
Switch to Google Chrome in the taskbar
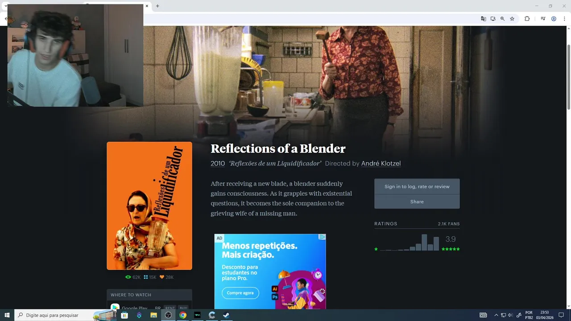[x=183, y=315]
